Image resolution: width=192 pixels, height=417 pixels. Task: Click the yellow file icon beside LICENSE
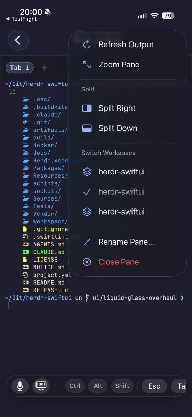(25, 260)
